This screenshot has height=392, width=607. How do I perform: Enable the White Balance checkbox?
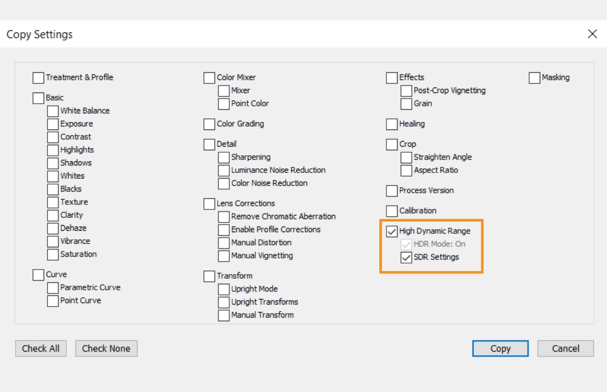53,110
